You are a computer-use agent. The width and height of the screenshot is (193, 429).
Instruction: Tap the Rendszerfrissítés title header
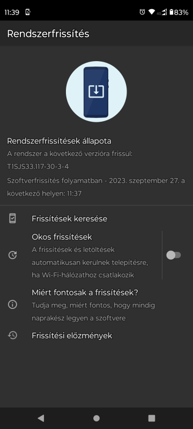tap(48, 34)
